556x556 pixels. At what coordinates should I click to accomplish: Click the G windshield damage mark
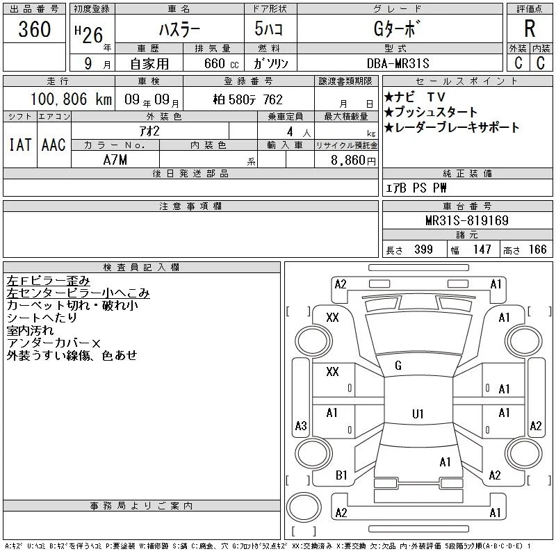(x=398, y=366)
